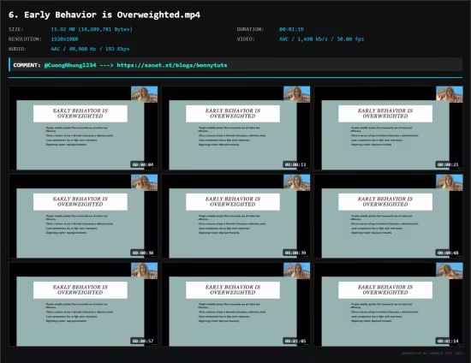View the frame stamped 00:00:57
Viewport: 471px width, 363px height.
[x=83, y=305]
